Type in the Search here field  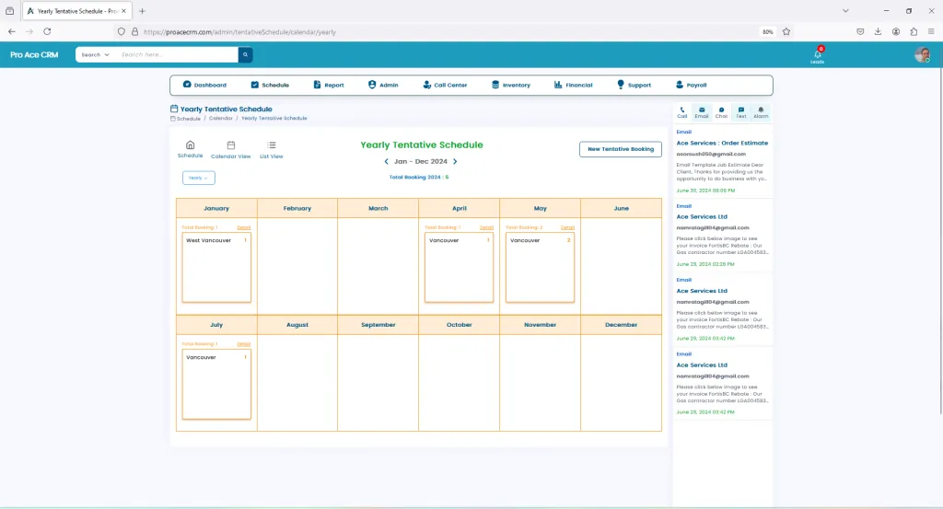pos(177,55)
